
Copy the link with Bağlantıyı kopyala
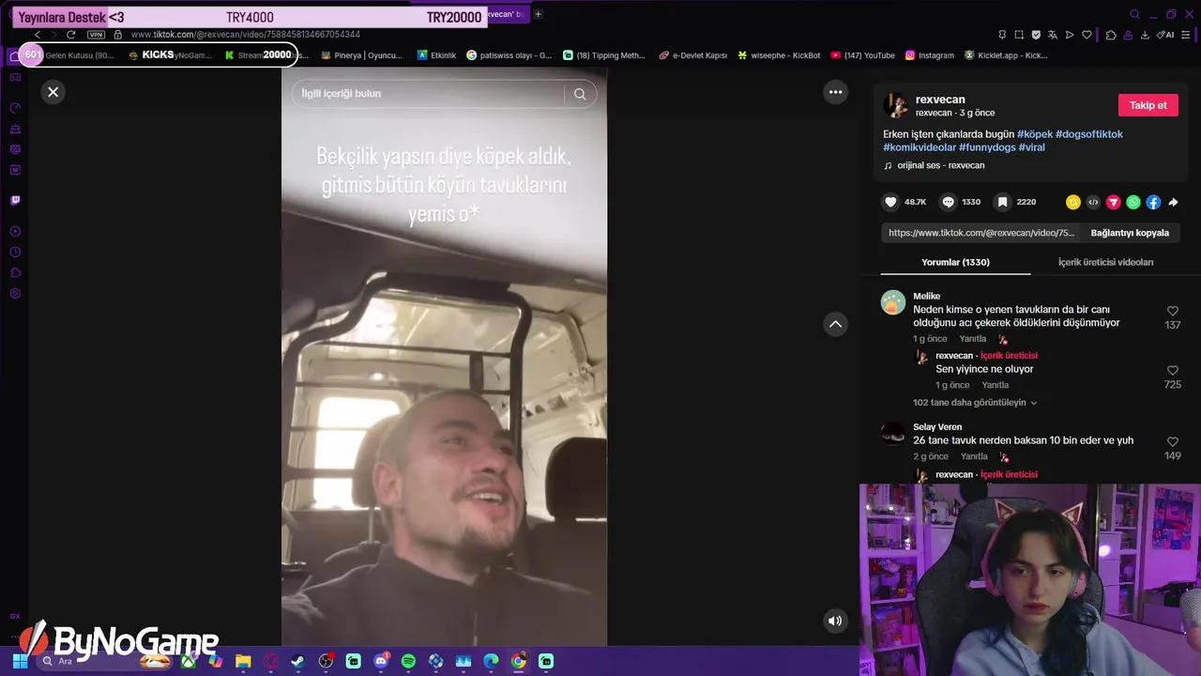coord(1130,233)
